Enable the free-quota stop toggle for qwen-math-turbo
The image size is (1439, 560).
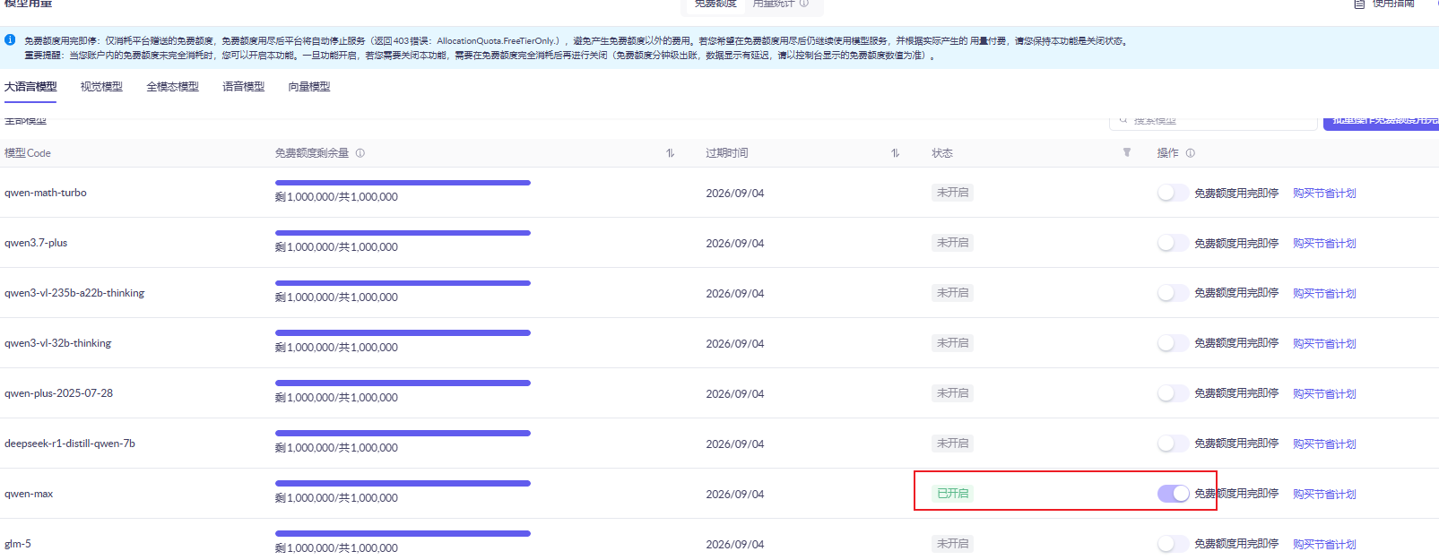(1173, 193)
